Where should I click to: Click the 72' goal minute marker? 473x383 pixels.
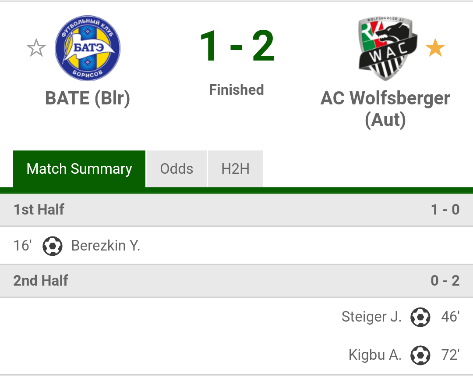coord(450,355)
